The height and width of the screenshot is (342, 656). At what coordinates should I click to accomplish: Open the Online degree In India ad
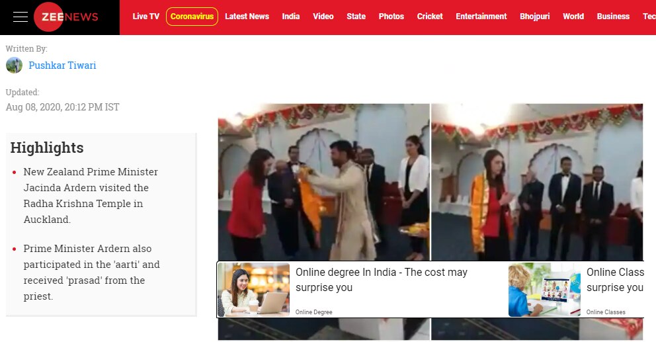click(x=381, y=280)
